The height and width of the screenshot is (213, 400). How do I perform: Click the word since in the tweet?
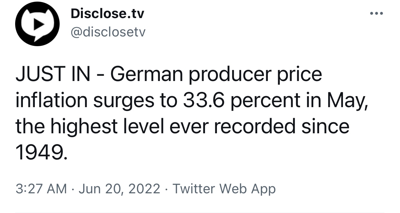coord(325,126)
